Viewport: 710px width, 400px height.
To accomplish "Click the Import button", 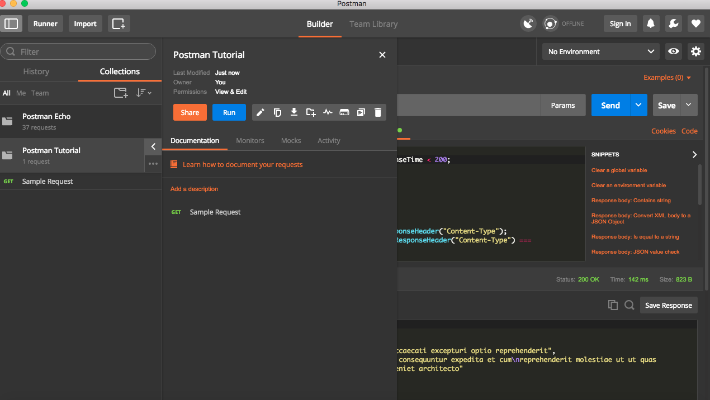I will [86, 23].
